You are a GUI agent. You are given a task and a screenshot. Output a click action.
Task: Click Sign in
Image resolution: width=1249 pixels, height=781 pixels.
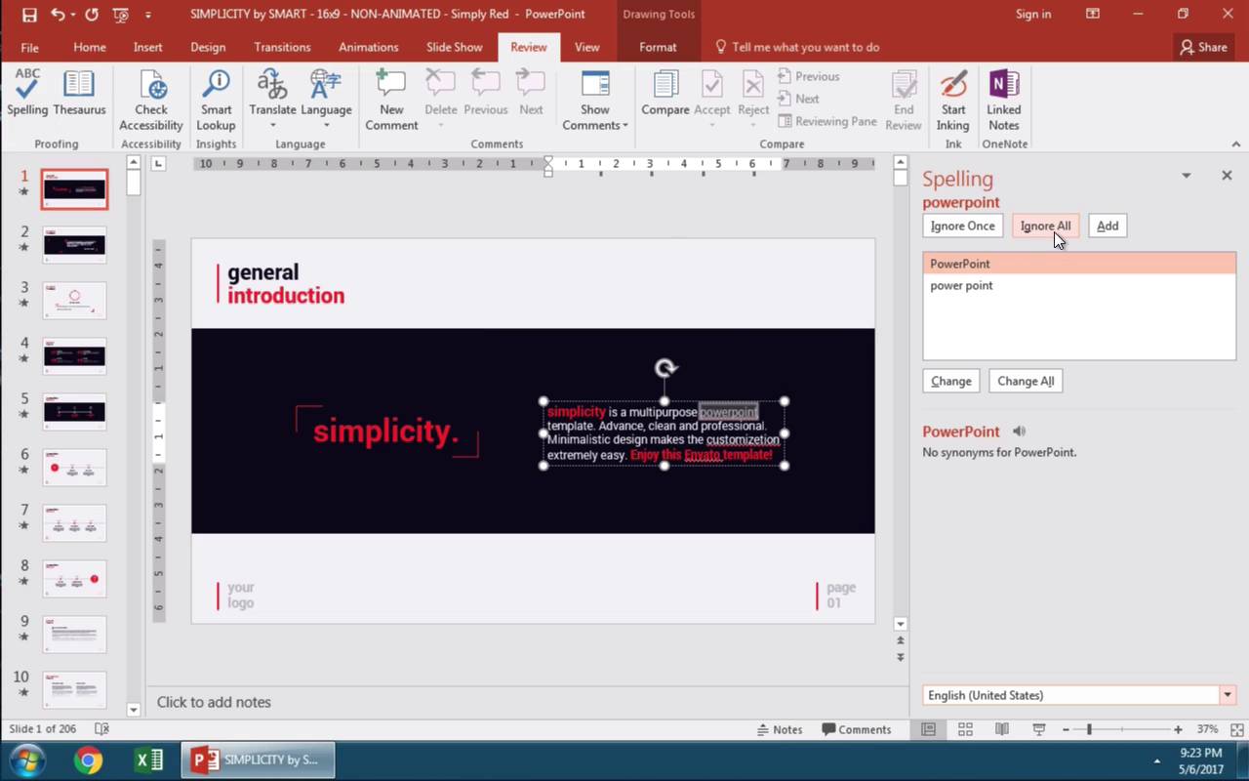click(1033, 14)
